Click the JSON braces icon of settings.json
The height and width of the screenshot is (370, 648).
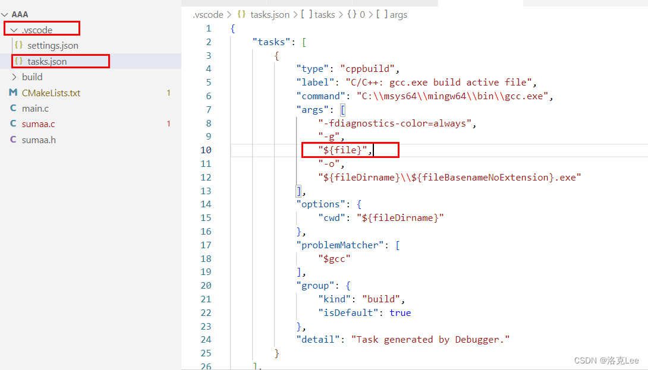coord(18,45)
